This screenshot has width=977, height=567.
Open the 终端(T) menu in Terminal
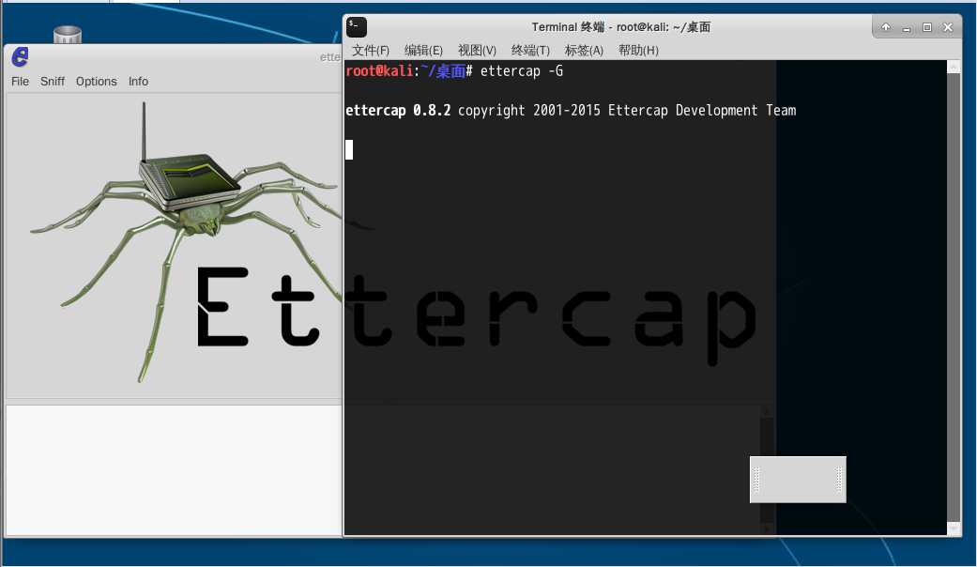pos(530,51)
